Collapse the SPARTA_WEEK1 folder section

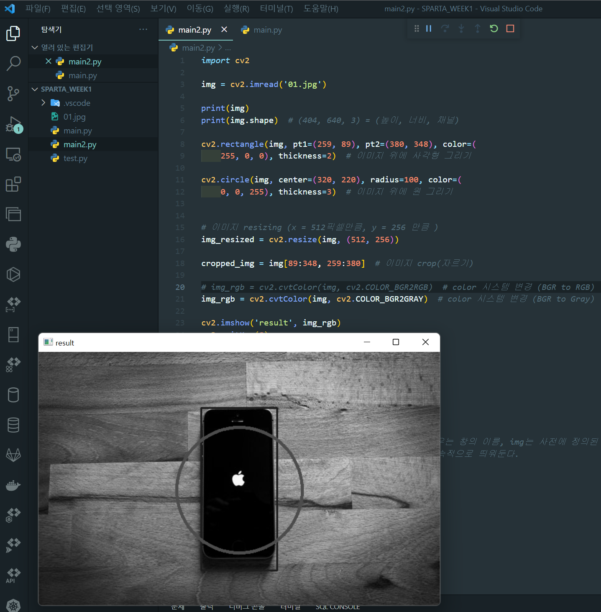click(x=35, y=89)
